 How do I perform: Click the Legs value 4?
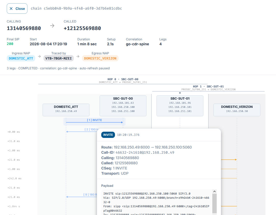click(x=161, y=44)
